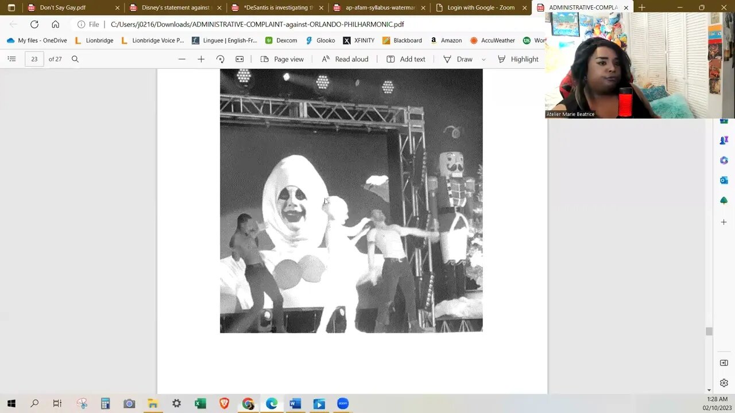This screenshot has width=735, height=413.
Task: Open the Windows Start menu
Action: (11, 404)
